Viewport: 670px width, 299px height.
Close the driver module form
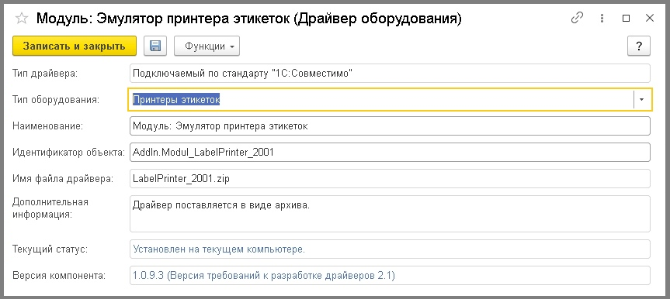[650, 19]
